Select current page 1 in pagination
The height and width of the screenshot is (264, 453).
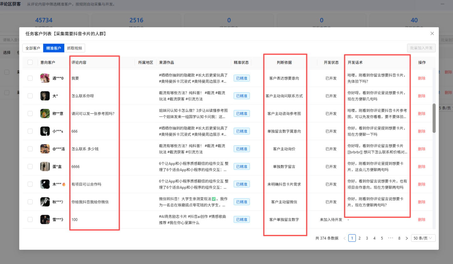352,238
